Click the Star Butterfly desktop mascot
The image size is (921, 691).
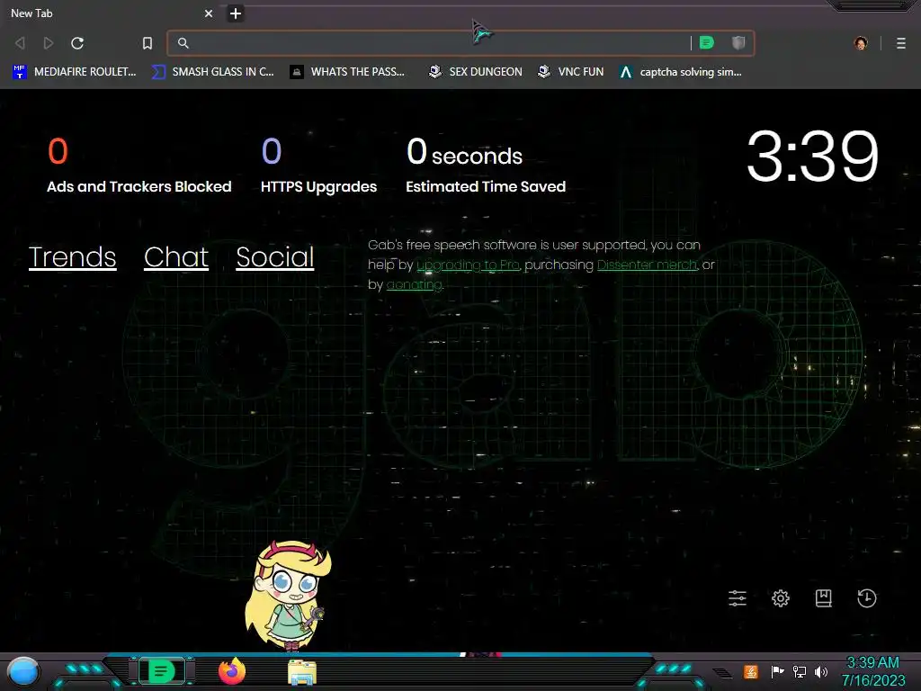[x=289, y=596]
